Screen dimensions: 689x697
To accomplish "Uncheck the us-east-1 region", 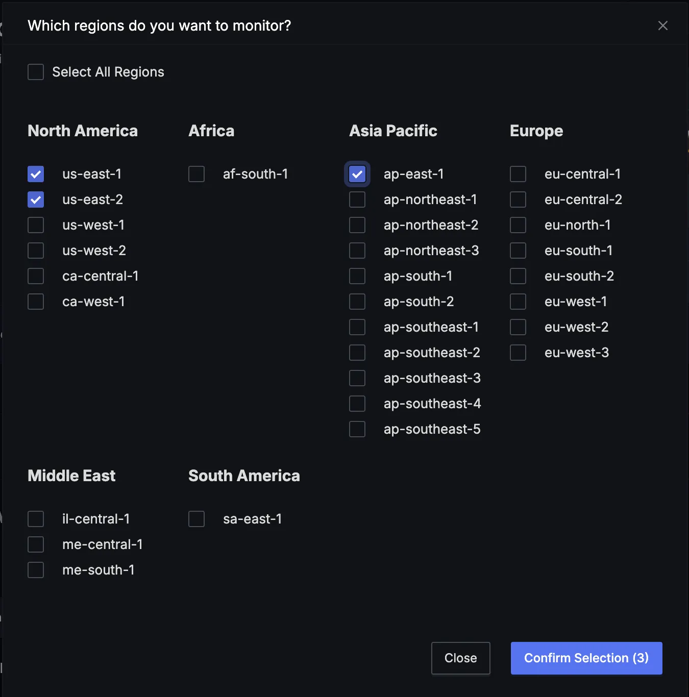I will coord(36,174).
